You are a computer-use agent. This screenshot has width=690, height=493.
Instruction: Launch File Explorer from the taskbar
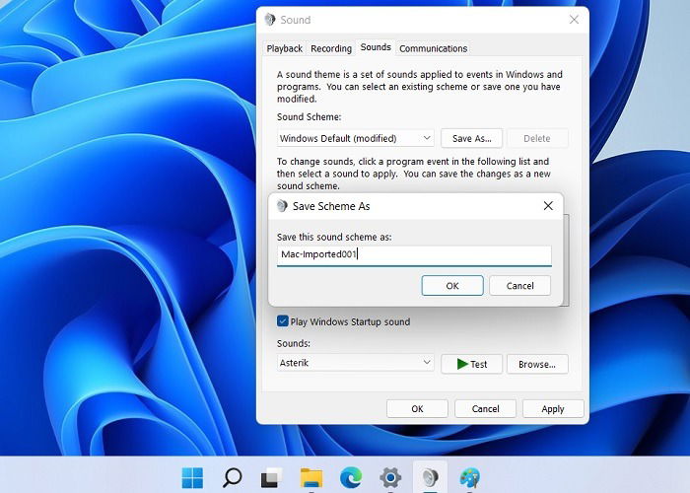tap(311, 477)
